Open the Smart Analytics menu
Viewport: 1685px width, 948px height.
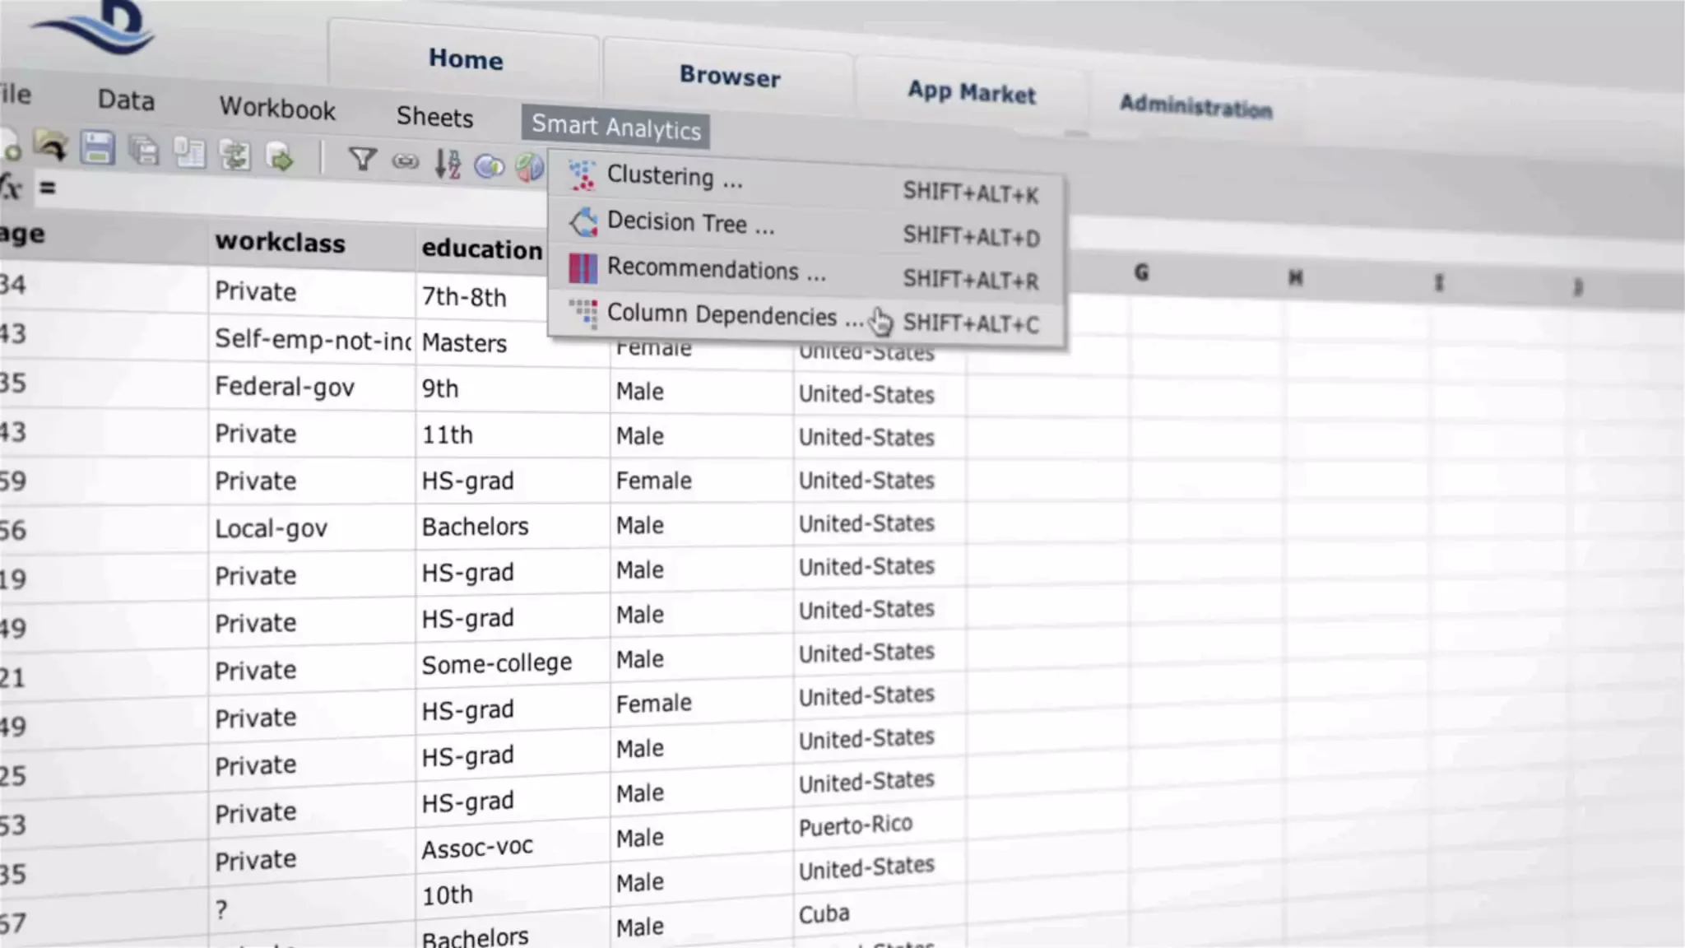pyautogui.click(x=615, y=128)
